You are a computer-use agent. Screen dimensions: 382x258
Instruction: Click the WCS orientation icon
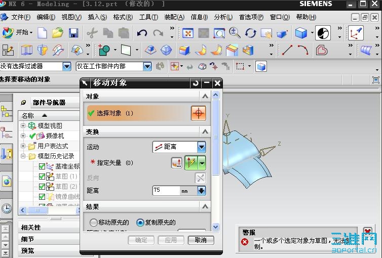(356, 33)
